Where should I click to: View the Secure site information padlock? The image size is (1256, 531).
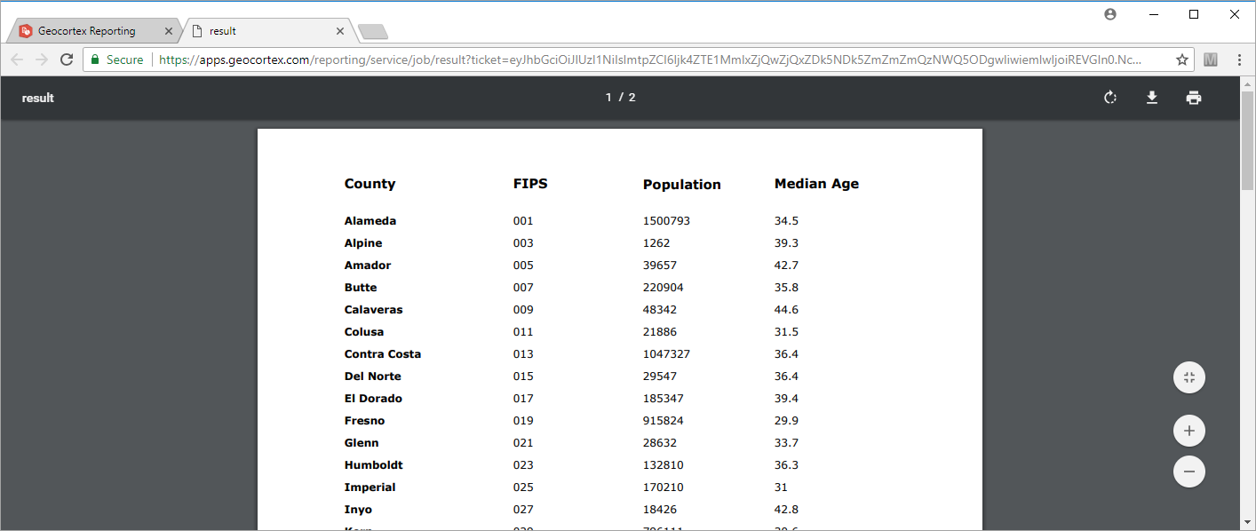coord(96,59)
